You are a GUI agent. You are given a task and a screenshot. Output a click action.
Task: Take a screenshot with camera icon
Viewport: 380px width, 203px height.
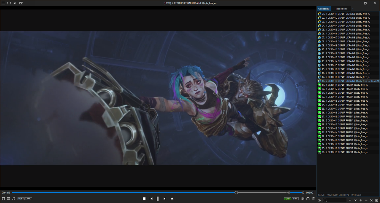click(x=308, y=199)
